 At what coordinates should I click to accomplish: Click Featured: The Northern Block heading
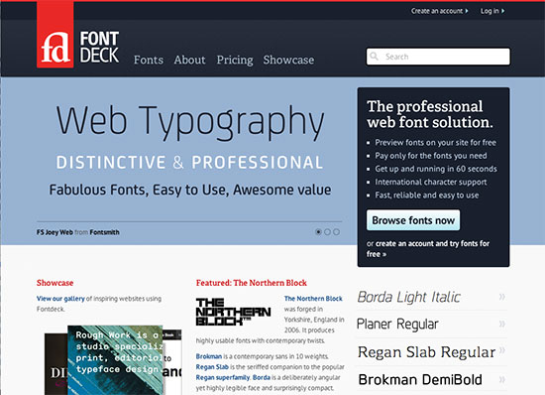pos(252,283)
